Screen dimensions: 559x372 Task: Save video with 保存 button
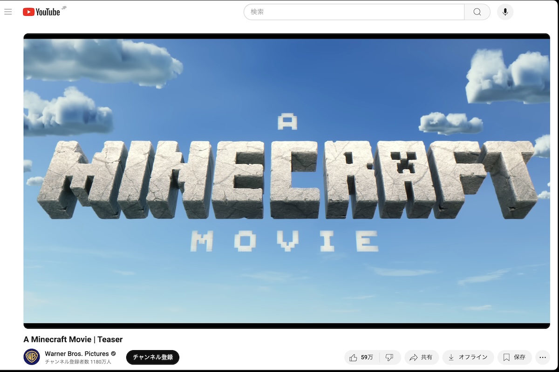(515, 357)
